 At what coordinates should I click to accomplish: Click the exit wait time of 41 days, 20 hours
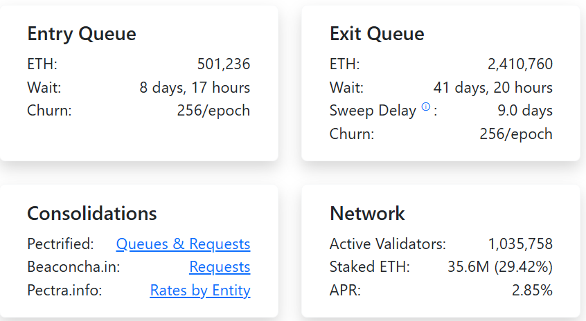pyautogui.click(x=492, y=88)
